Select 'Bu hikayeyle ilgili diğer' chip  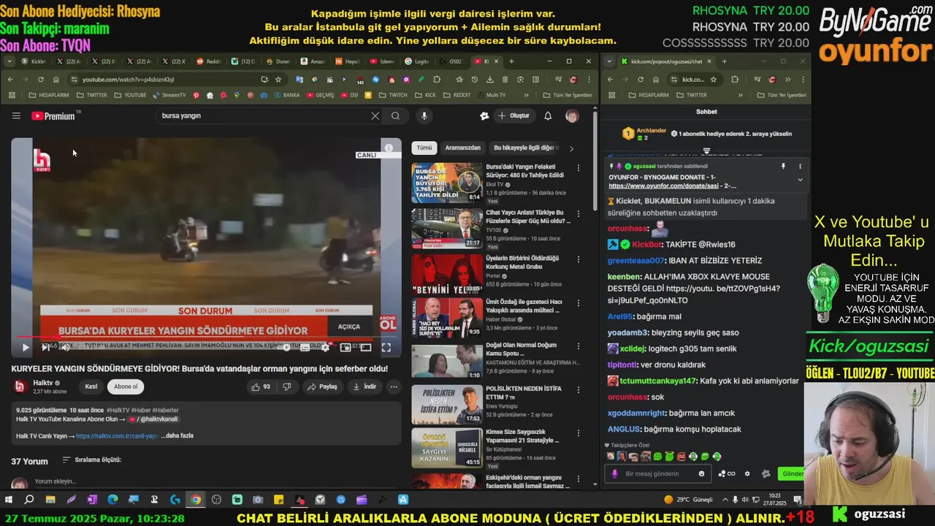pos(526,148)
